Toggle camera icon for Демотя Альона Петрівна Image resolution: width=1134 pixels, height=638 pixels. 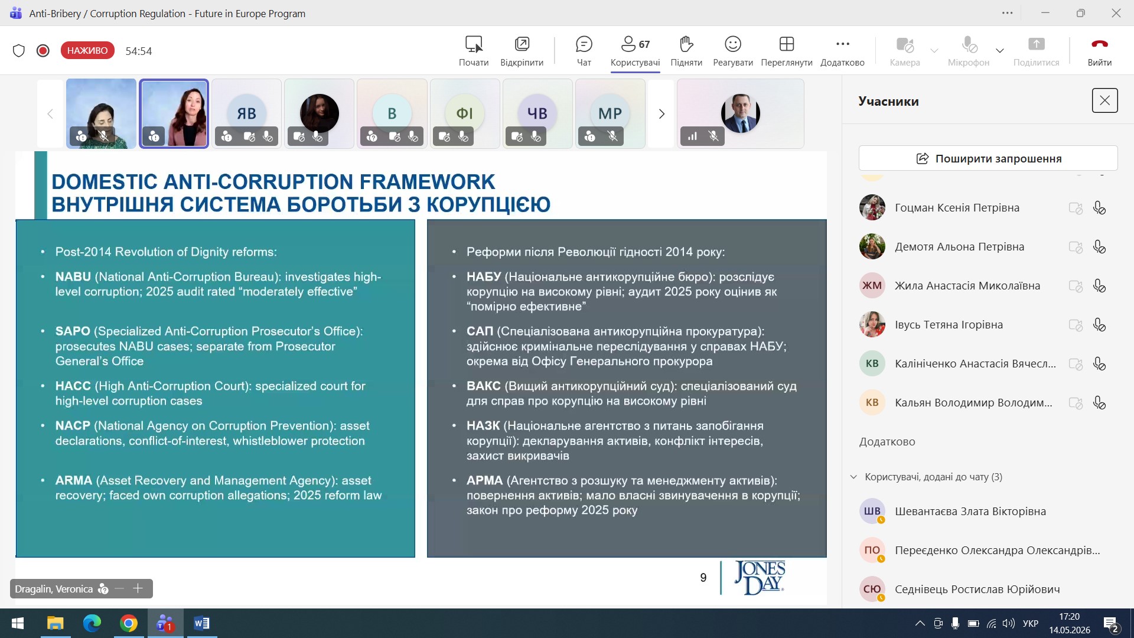point(1076,247)
